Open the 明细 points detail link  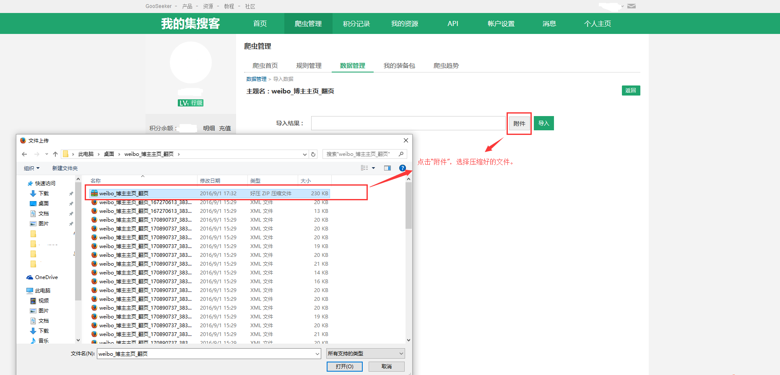click(209, 128)
